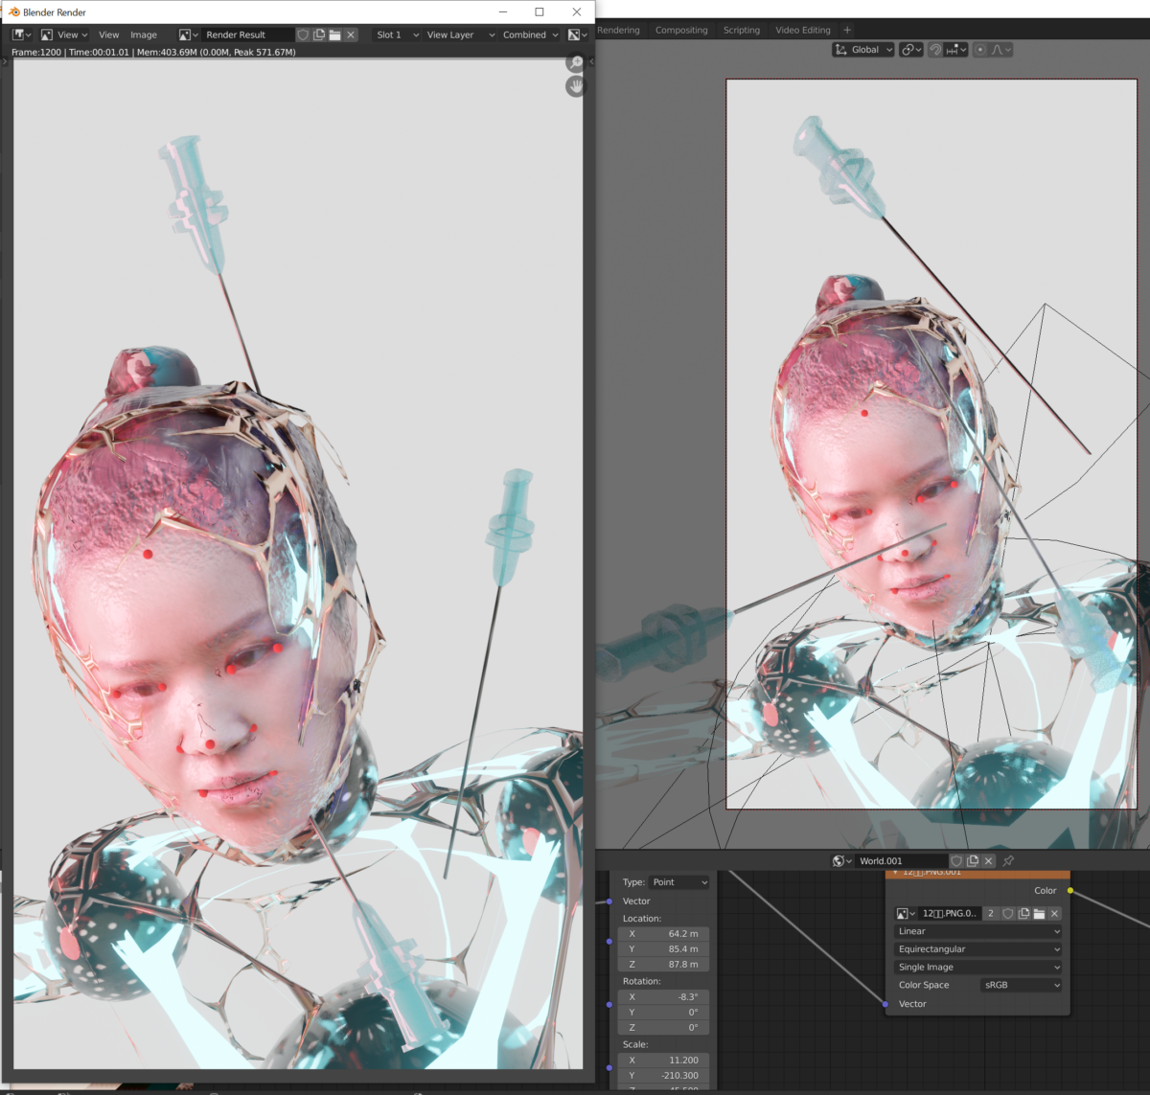Open the mapping Type Point dropdown
The height and width of the screenshot is (1095, 1150).
pos(679,882)
